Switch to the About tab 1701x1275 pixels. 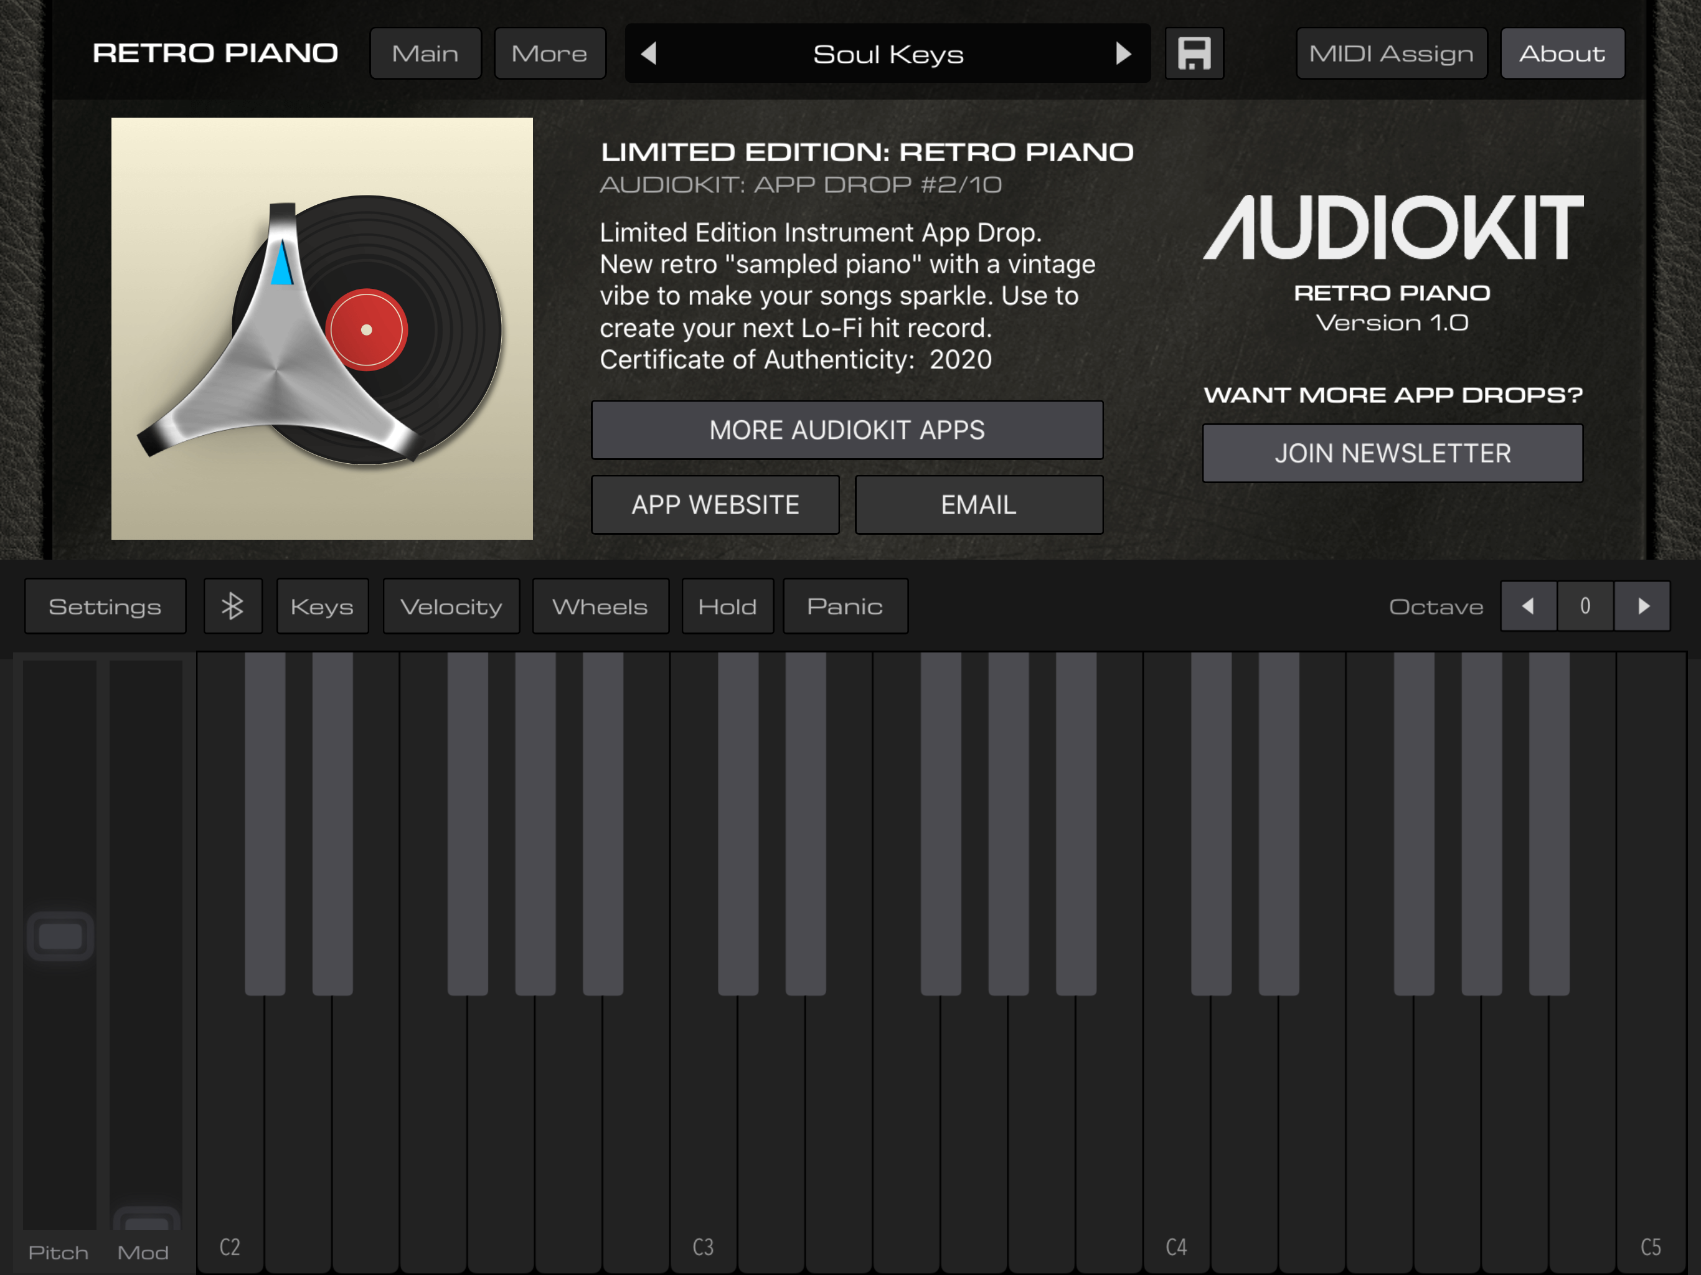click(1563, 53)
